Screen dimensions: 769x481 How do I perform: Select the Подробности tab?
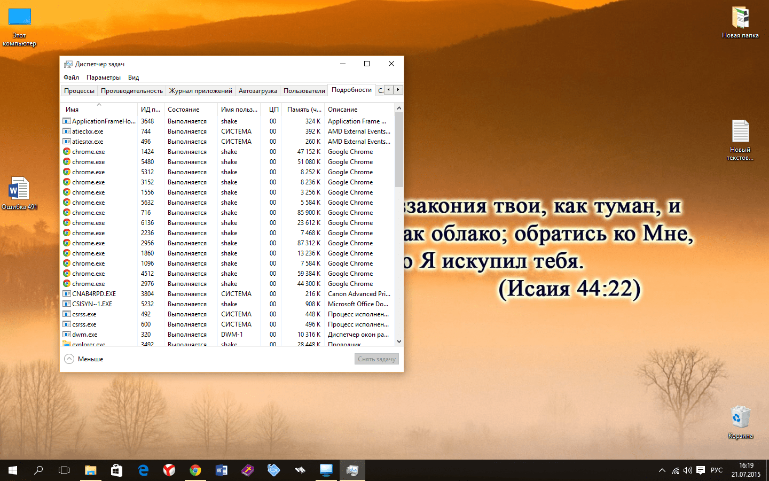(x=351, y=90)
